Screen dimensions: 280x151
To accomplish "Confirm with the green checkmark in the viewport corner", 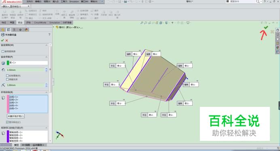I will 266,28.
